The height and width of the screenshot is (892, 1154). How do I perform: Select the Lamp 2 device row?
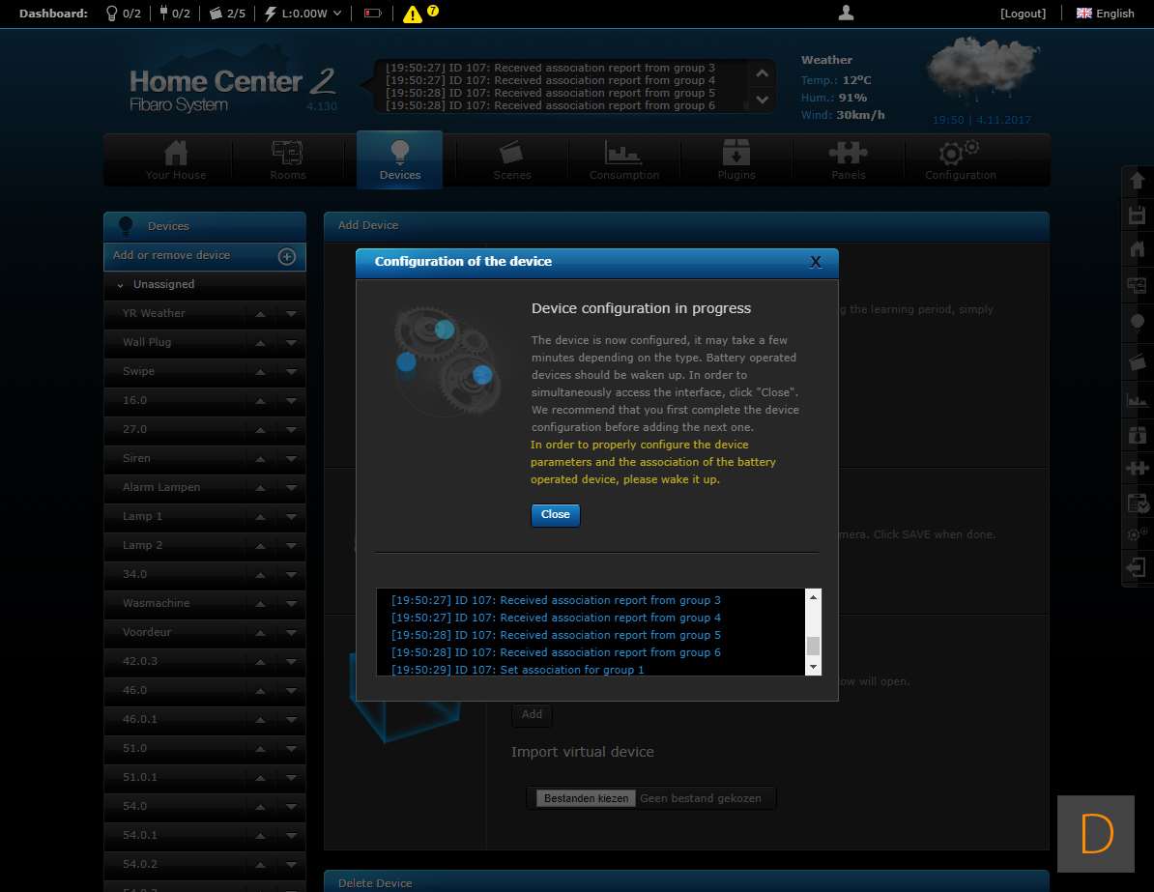tap(205, 546)
